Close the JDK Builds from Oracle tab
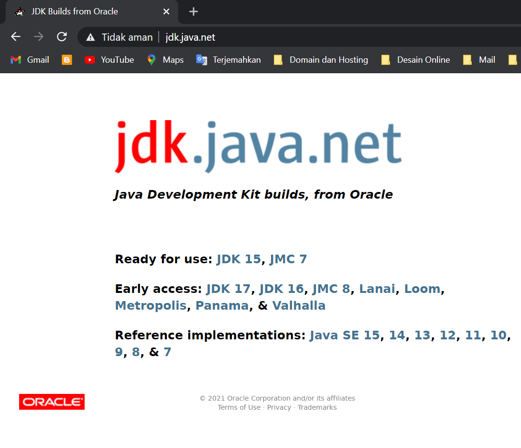The image size is (521, 448). 166,11
